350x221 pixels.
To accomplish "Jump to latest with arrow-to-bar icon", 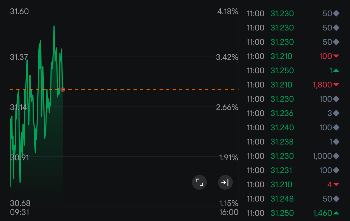I will coord(225,182).
